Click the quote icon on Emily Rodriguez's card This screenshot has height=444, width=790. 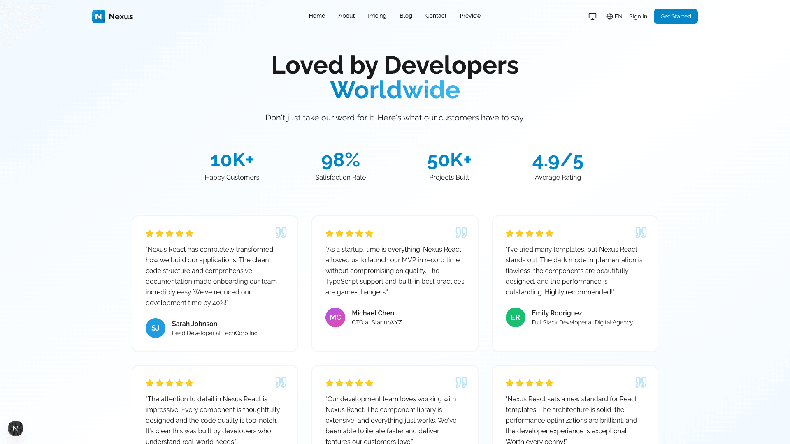641,233
